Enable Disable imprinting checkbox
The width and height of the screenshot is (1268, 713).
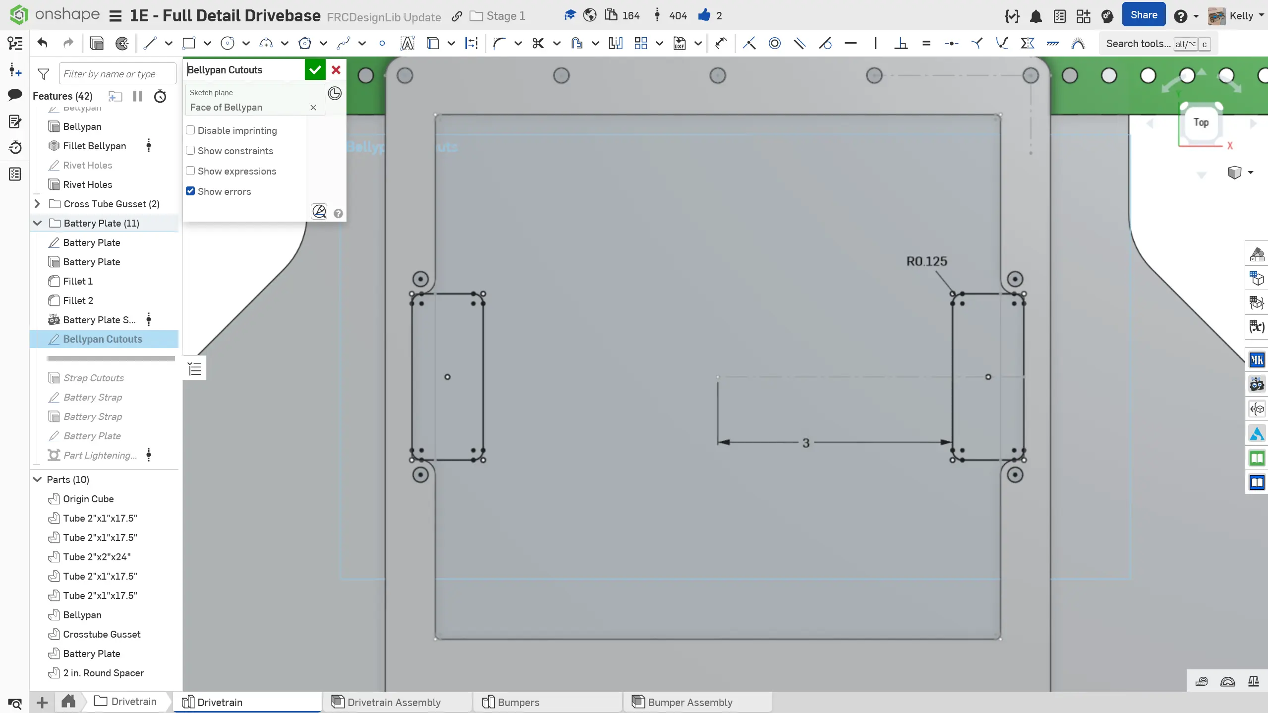pyautogui.click(x=190, y=130)
